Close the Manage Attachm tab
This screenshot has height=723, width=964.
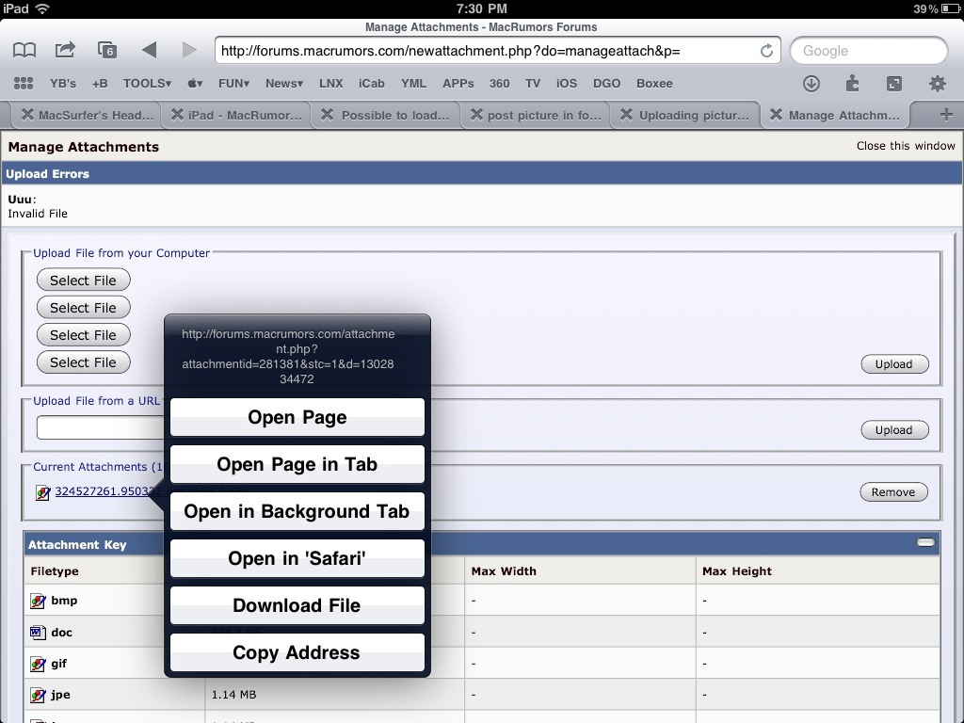(x=776, y=115)
